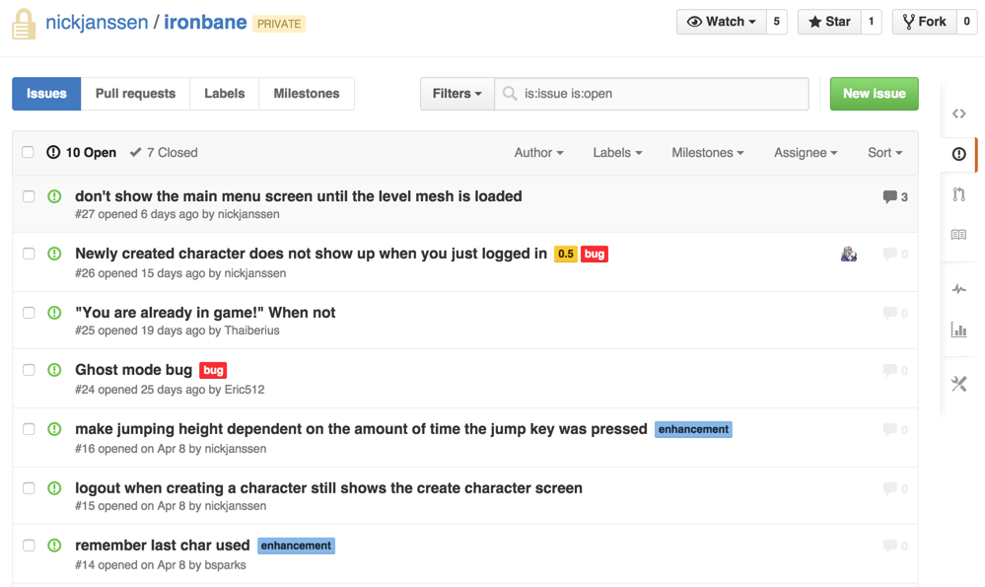Tick checkbox for "You are already in game!" issue
This screenshot has height=587, width=985.
tap(29, 313)
